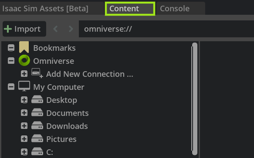Screen dimensions: 254x158
Task: Click the omniverse:// path field
Action: (x=166, y=29)
